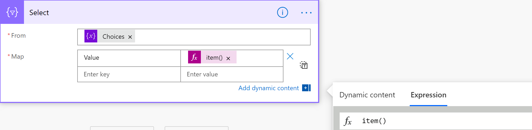The image size is (532, 130).
Task: Open the three-dot more options menu
Action: 306,13
